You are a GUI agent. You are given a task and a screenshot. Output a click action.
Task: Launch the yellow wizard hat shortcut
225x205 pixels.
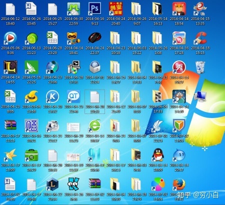(x=31, y=96)
